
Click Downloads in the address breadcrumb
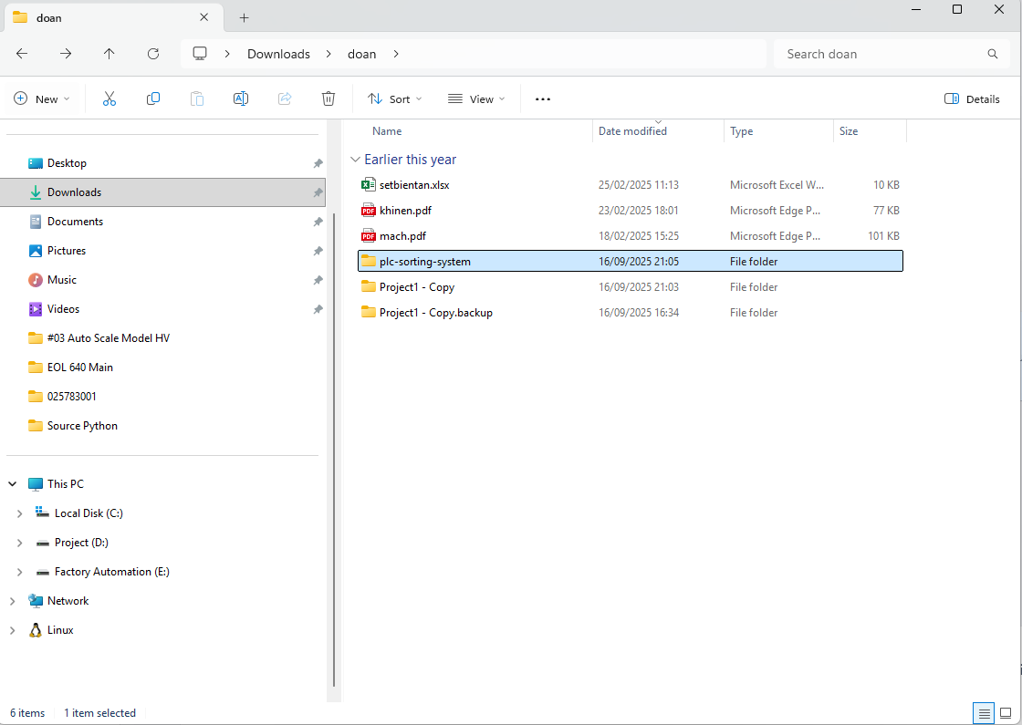tap(278, 54)
